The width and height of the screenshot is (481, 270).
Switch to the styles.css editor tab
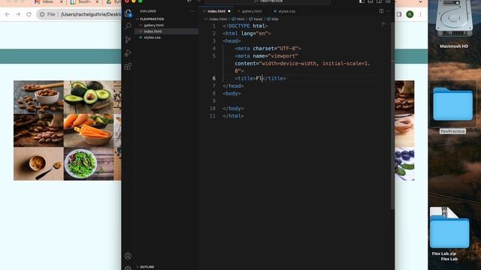click(286, 11)
